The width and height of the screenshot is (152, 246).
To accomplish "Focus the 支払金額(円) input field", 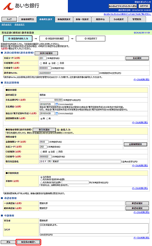I will [51, 100].
